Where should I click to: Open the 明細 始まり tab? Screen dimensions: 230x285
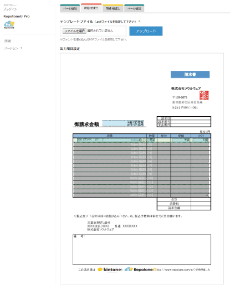91,8
